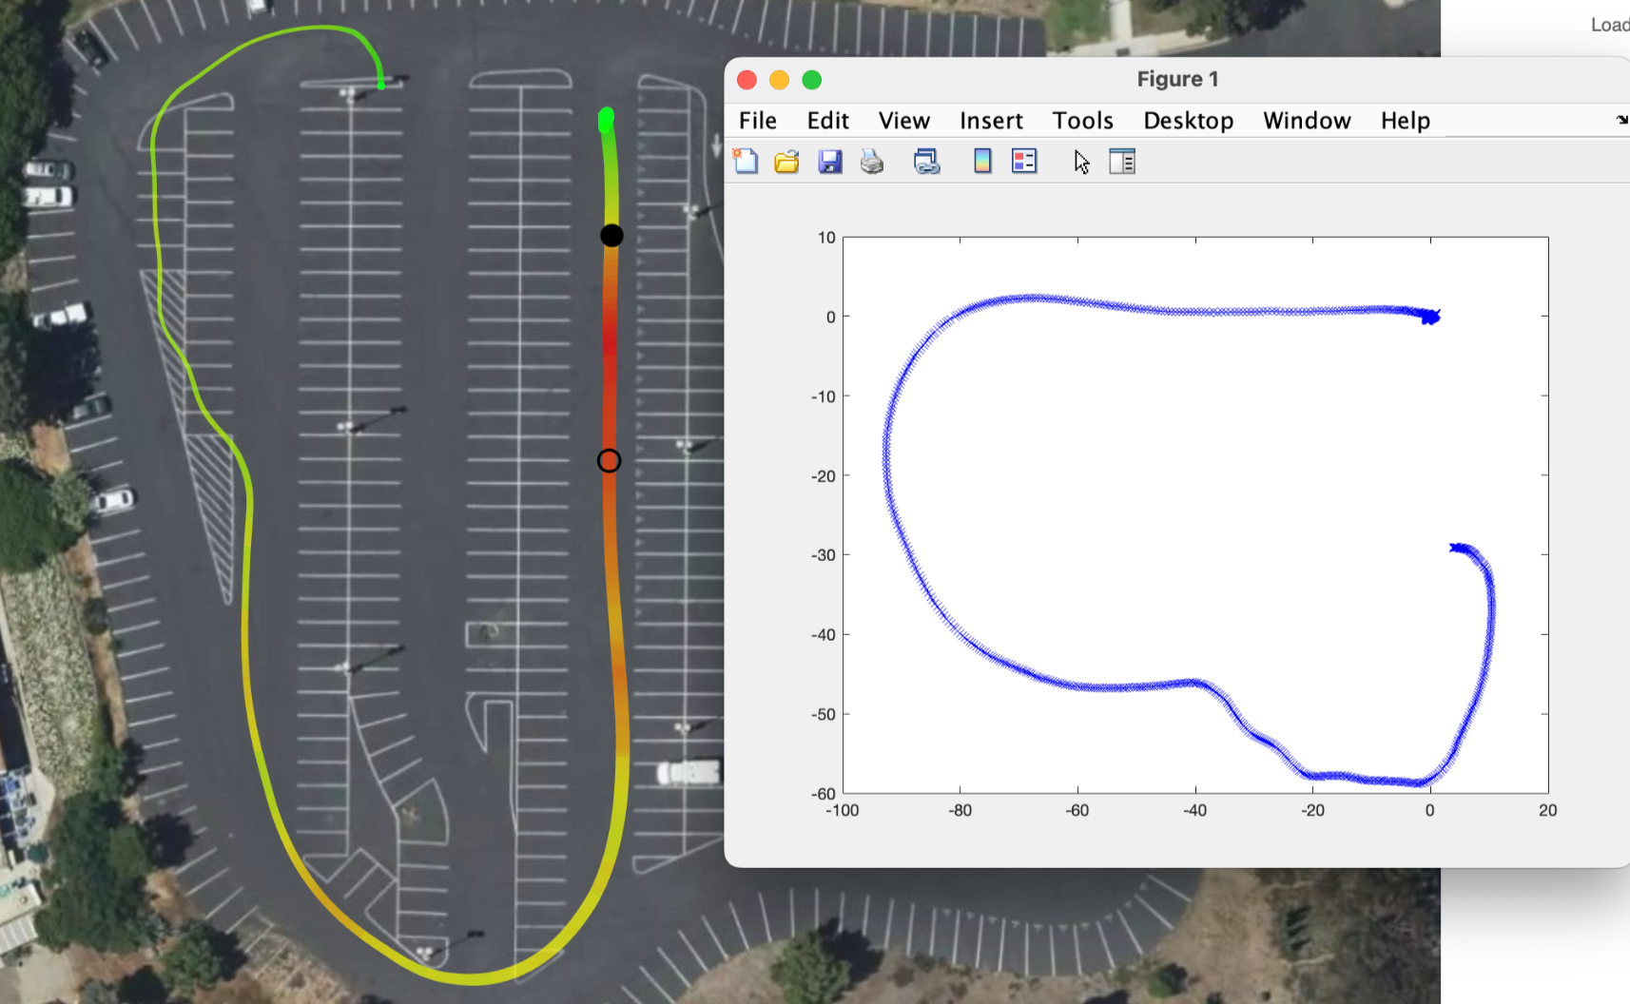
Task: Open the Edit menu in Figure 1
Action: [x=828, y=121]
